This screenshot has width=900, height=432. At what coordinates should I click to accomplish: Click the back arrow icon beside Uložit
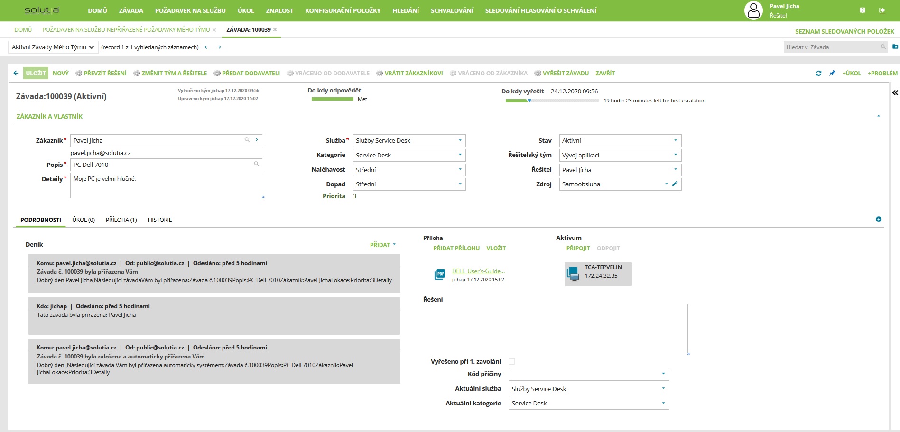[x=16, y=73]
